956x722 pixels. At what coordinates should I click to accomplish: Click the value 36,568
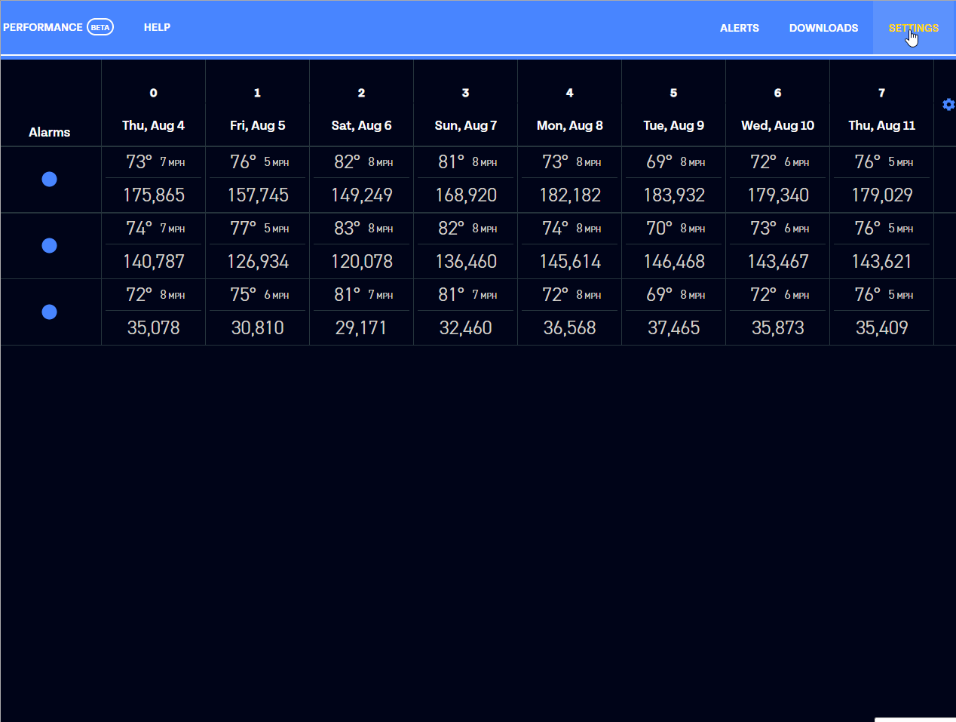click(x=570, y=328)
